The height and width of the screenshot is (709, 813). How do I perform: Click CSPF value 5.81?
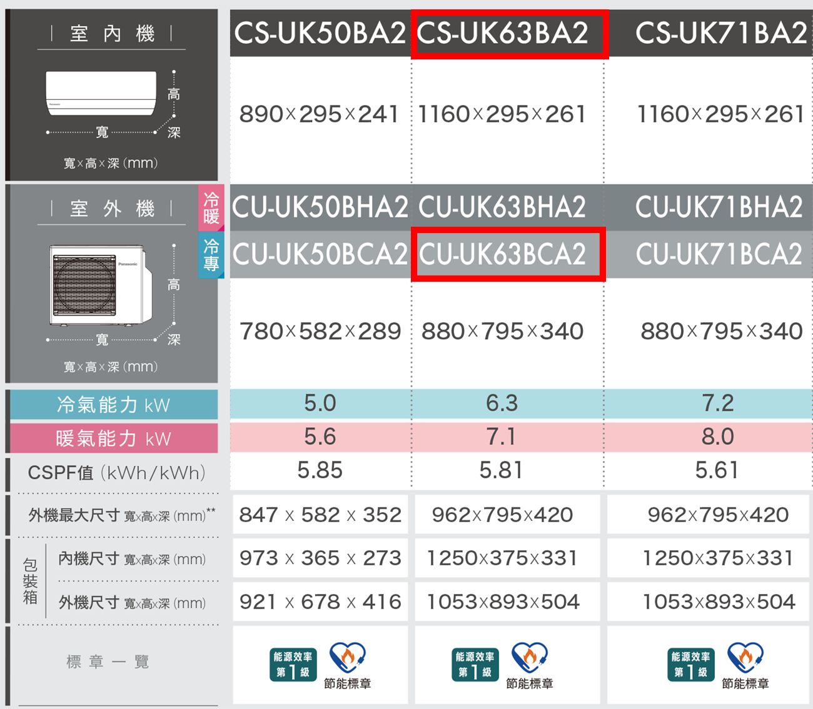[x=501, y=470]
